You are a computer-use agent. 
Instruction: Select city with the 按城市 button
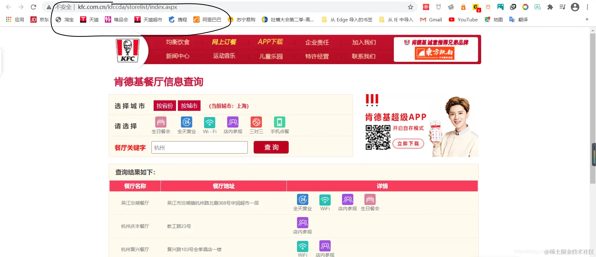click(189, 106)
